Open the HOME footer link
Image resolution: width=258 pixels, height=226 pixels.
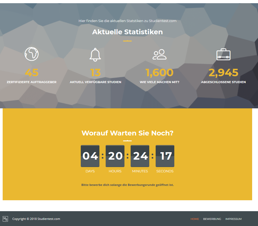tap(195, 219)
